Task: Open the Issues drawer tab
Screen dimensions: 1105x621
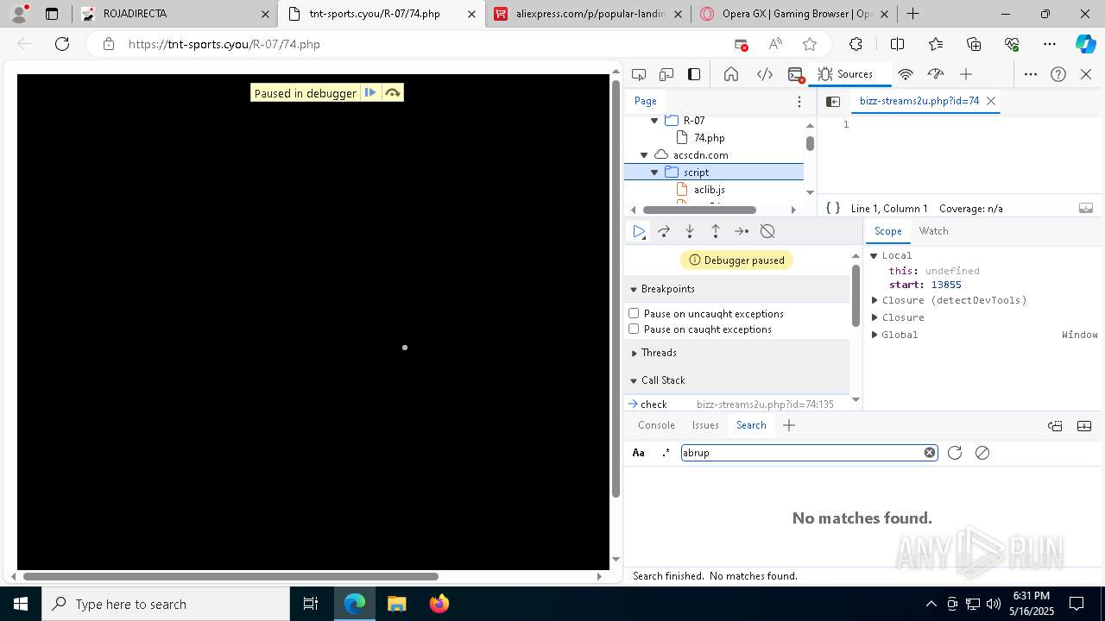Action: pyautogui.click(x=705, y=425)
